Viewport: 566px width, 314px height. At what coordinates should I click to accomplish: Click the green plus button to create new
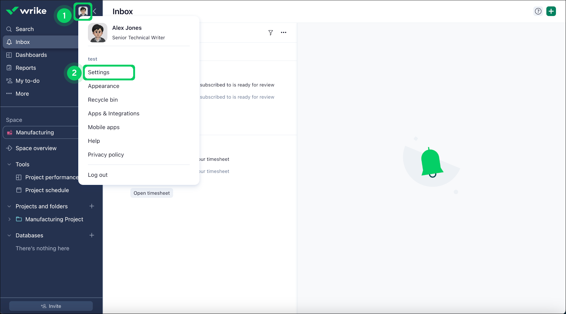(551, 11)
